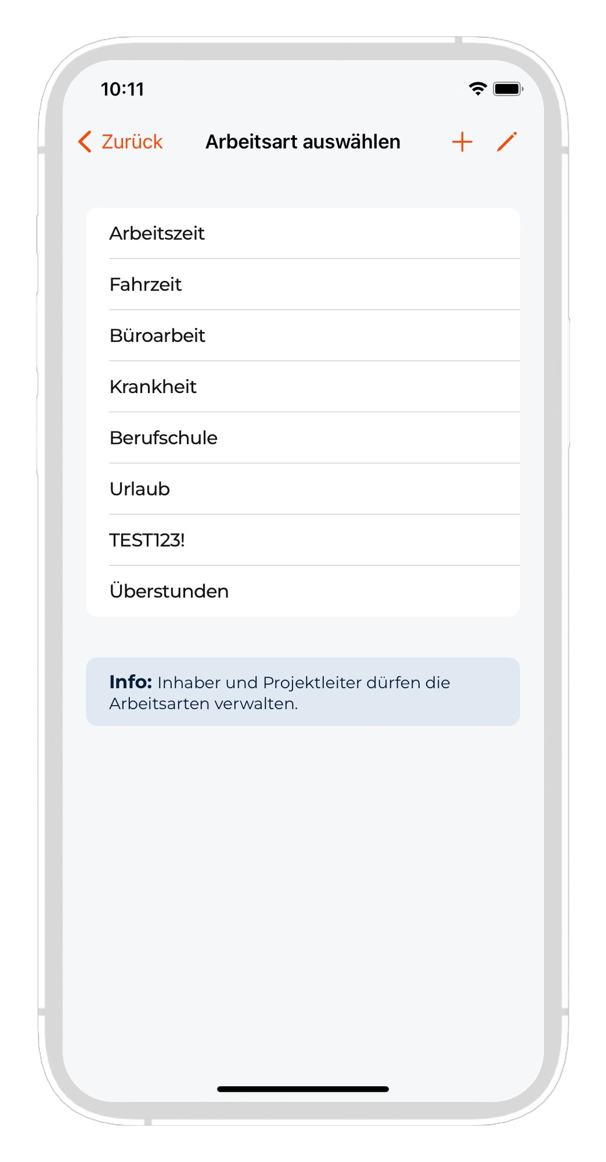The width and height of the screenshot is (606, 1162).
Task: Tap the Info note about Arbeitsarten
Action: tap(303, 692)
